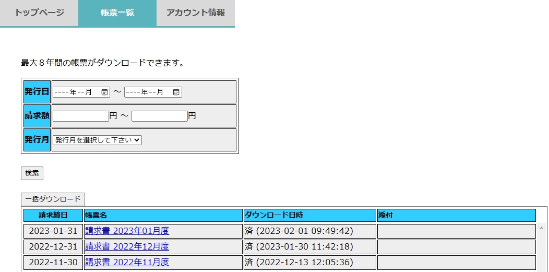Click the table scrollbar up arrow
The image size is (549, 272).
[x=541, y=228]
